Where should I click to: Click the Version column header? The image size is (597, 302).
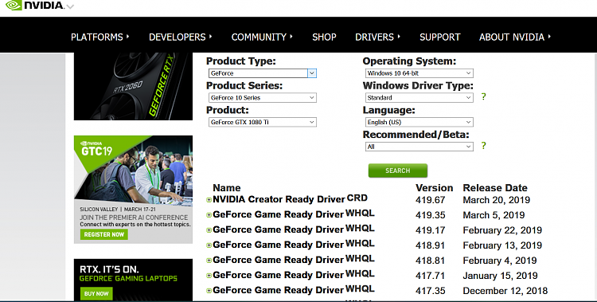point(434,187)
